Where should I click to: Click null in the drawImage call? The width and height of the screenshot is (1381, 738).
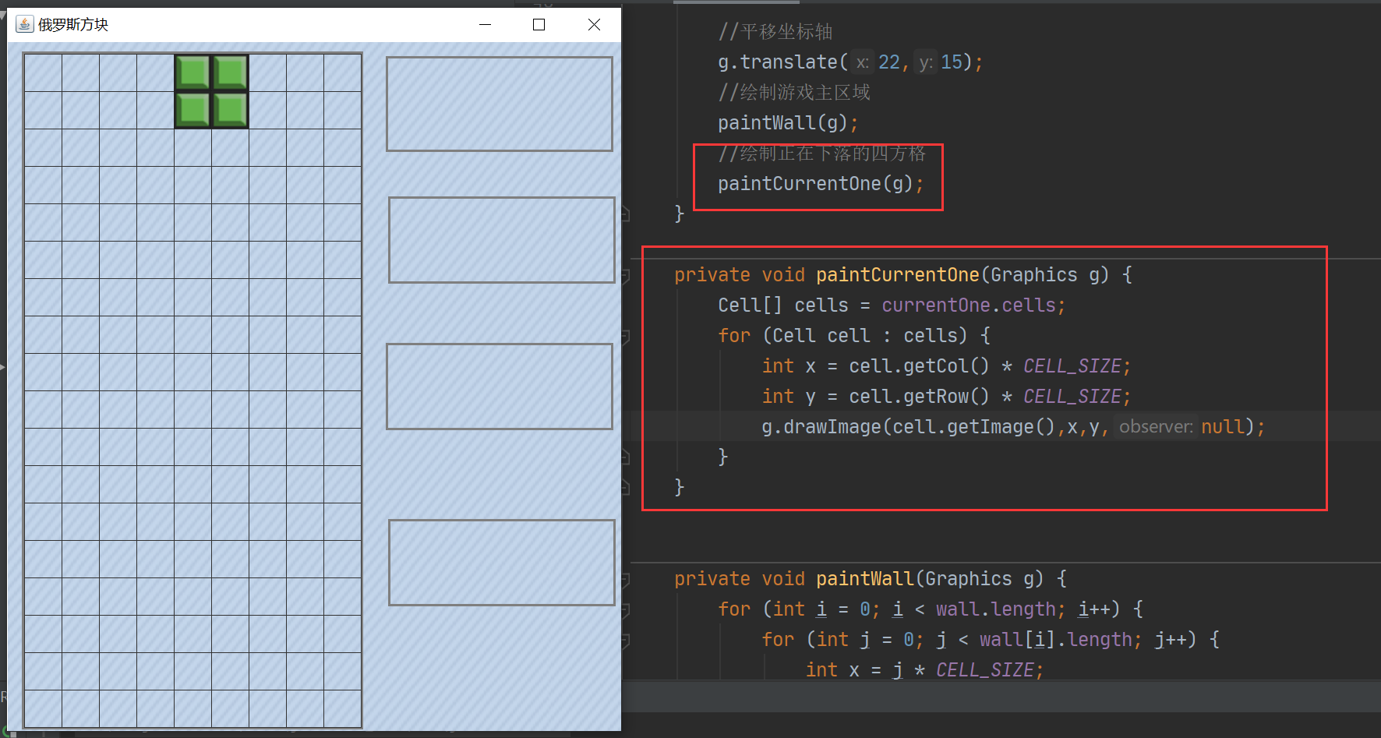tap(1223, 427)
